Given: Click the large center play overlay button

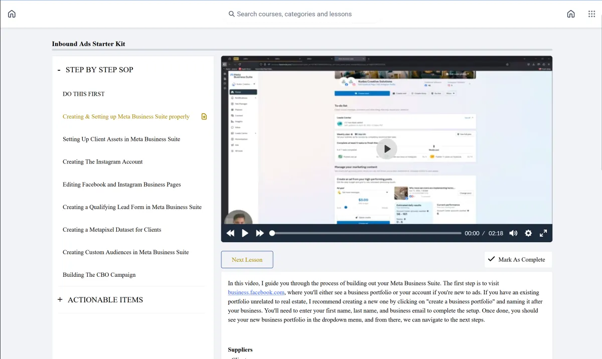Looking at the screenshot, I should [x=387, y=149].
